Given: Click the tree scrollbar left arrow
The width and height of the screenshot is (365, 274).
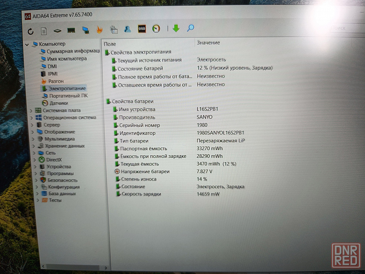Looking at the screenshot, I should [43, 266].
